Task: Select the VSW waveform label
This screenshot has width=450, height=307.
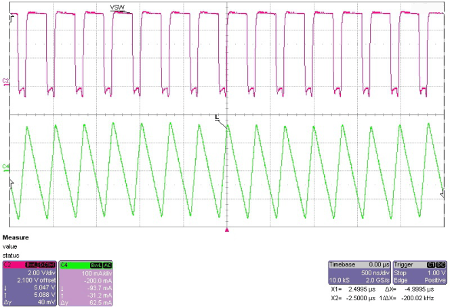Action: pyautogui.click(x=117, y=7)
